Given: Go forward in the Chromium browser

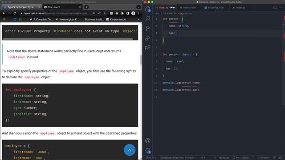Looking at the screenshot, I should point(9,13).
